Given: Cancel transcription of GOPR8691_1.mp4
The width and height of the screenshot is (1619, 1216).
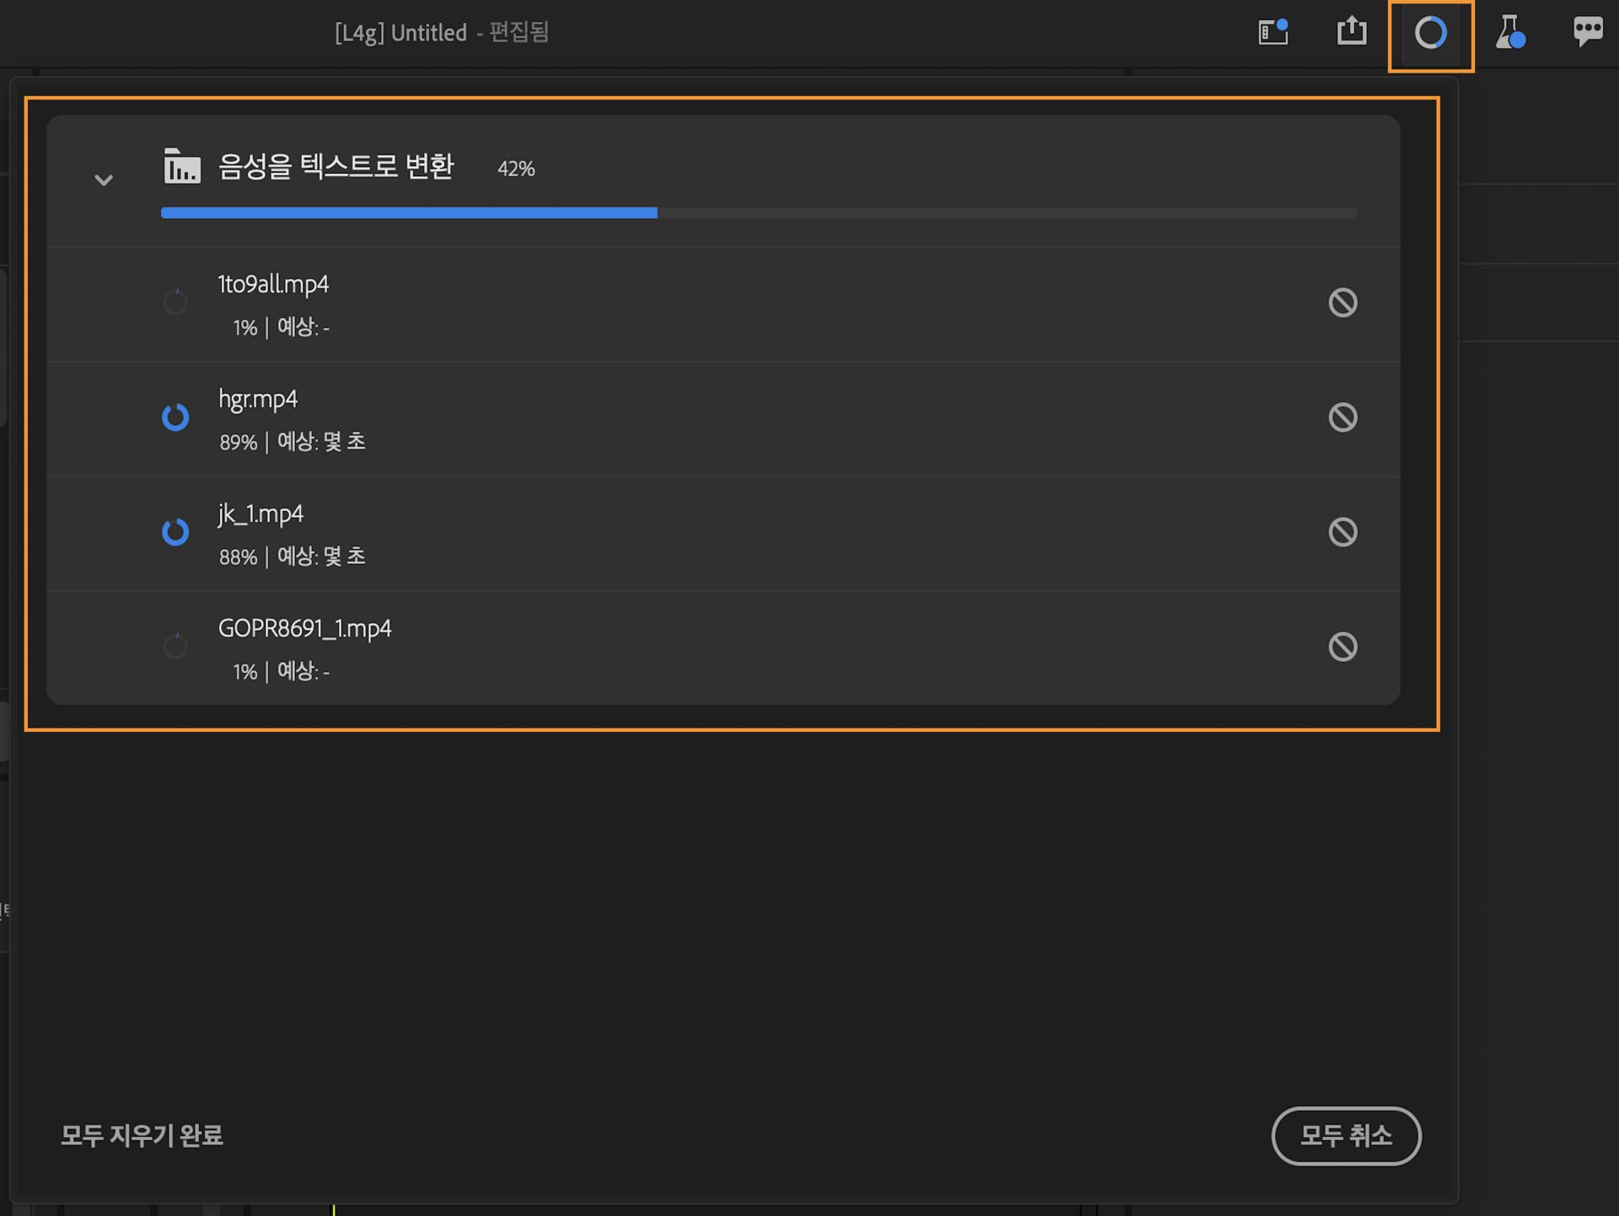Looking at the screenshot, I should (x=1343, y=647).
